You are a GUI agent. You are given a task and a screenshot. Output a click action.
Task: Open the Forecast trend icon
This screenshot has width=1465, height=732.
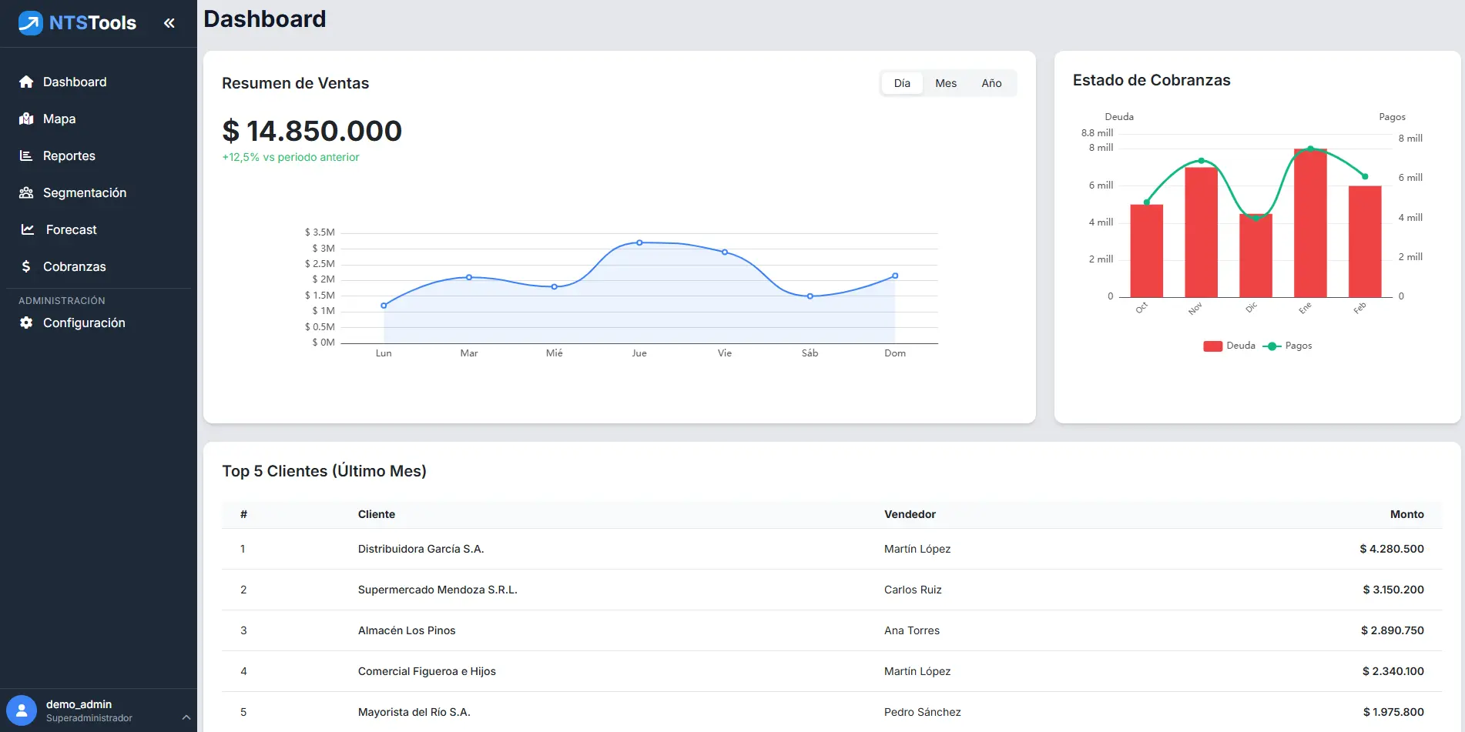click(x=26, y=229)
